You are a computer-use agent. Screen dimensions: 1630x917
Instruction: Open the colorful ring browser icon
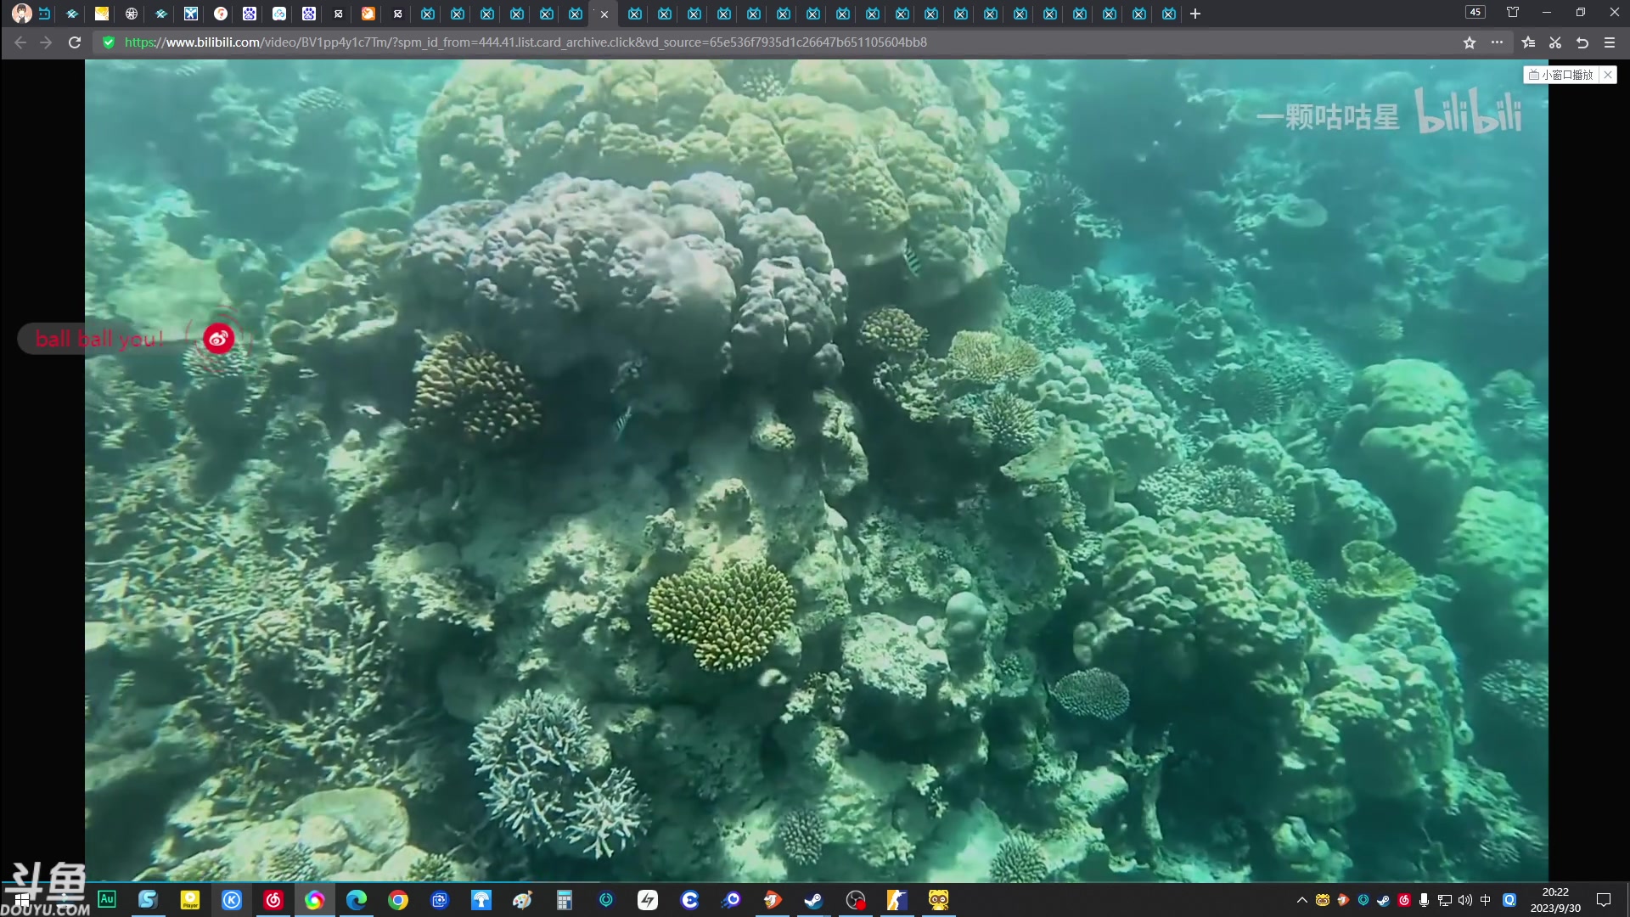pos(314,900)
